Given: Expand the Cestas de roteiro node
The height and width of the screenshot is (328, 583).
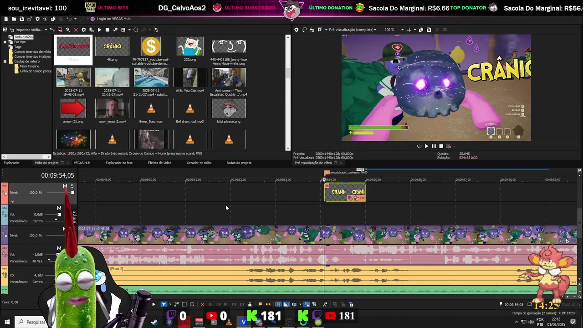Looking at the screenshot, I should coord(5,61).
